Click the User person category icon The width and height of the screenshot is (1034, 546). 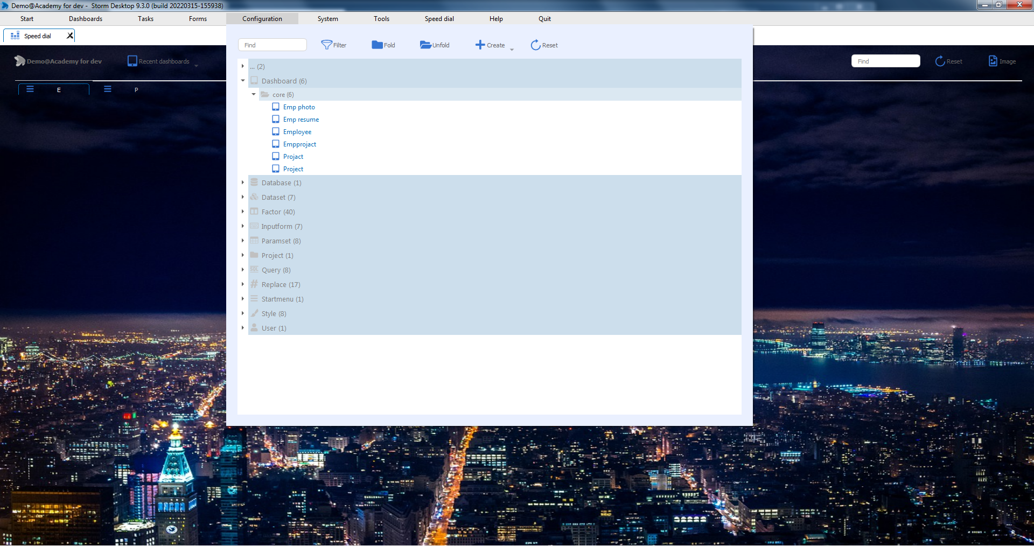(254, 327)
